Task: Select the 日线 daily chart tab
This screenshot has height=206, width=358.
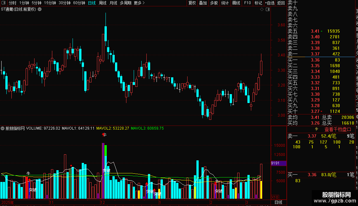Action: click(92, 3)
